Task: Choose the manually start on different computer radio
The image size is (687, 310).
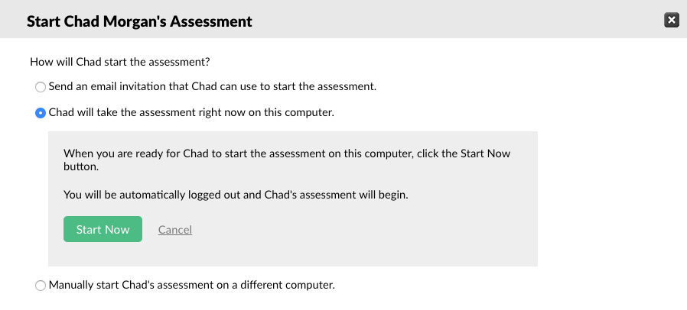Action: pyautogui.click(x=41, y=286)
